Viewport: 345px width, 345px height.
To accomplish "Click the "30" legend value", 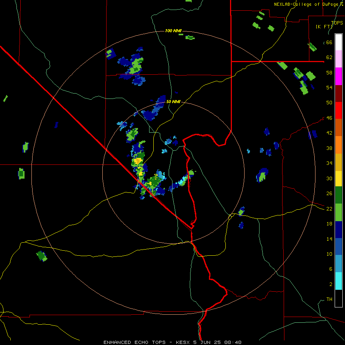I will click(x=329, y=178).
